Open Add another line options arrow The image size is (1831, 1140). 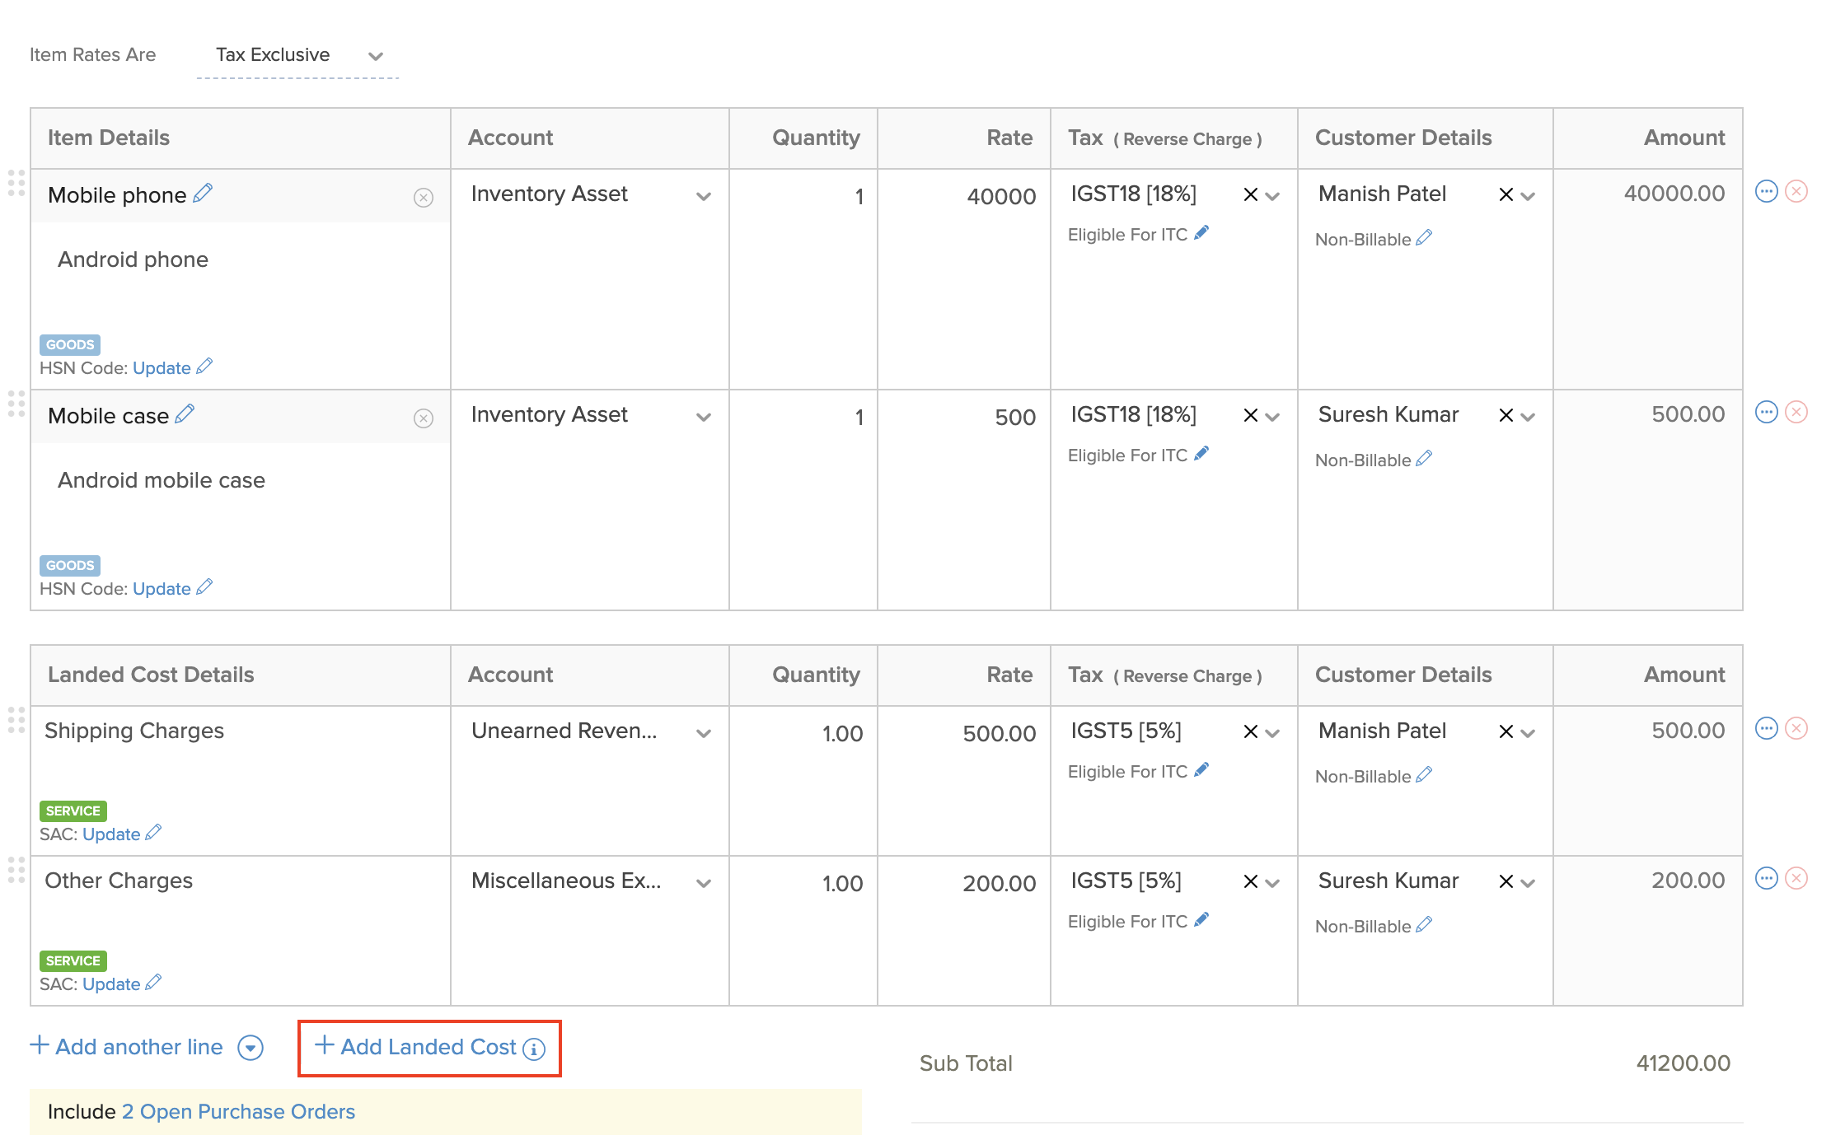coord(251,1048)
